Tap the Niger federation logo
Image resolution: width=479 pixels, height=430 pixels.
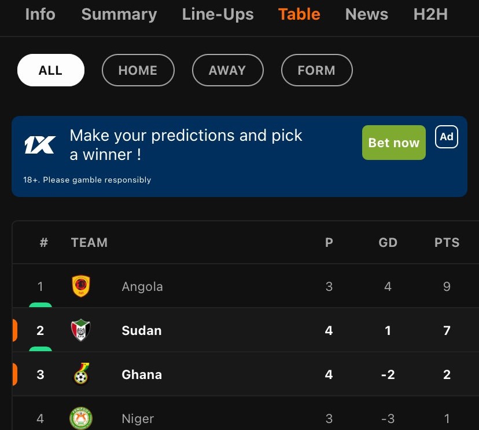pos(81,418)
